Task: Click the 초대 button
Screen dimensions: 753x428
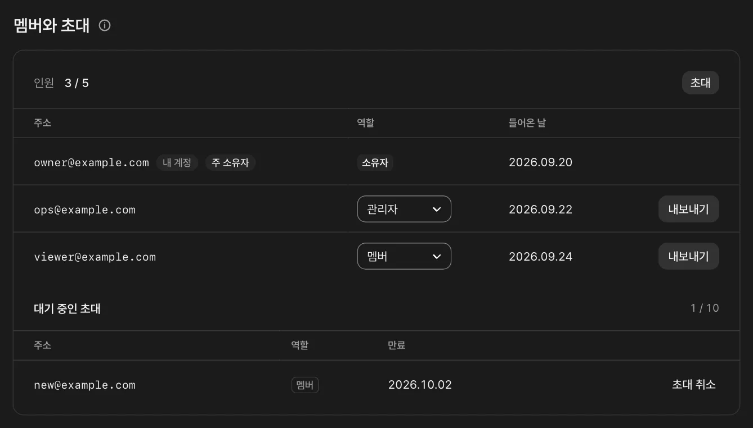Action: (700, 83)
